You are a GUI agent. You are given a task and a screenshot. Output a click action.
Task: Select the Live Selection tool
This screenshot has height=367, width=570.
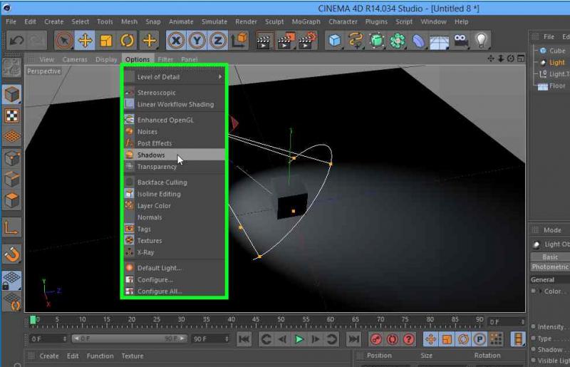(64, 41)
